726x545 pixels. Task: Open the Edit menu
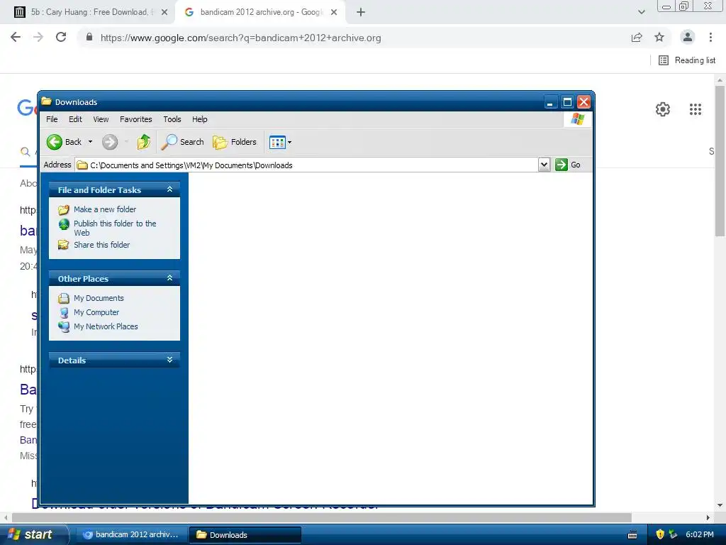pos(75,119)
